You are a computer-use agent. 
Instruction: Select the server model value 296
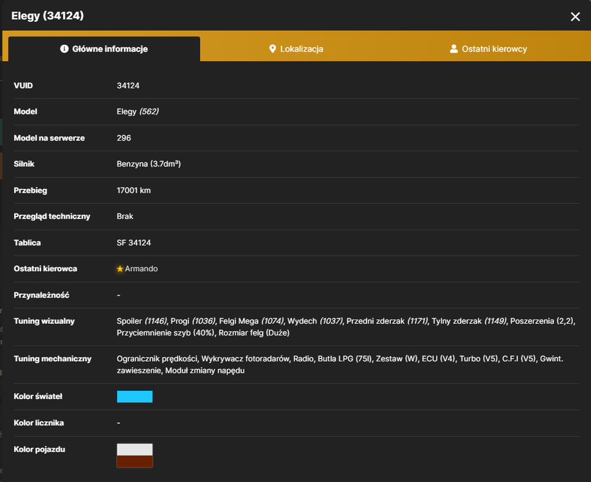click(123, 138)
